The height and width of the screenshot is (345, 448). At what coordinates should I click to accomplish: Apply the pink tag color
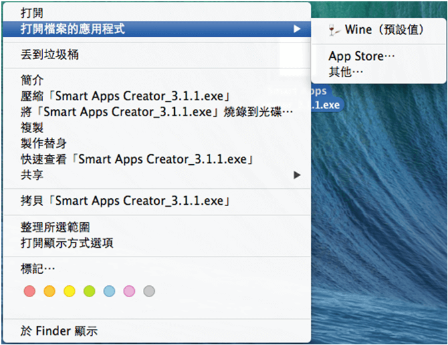129,291
